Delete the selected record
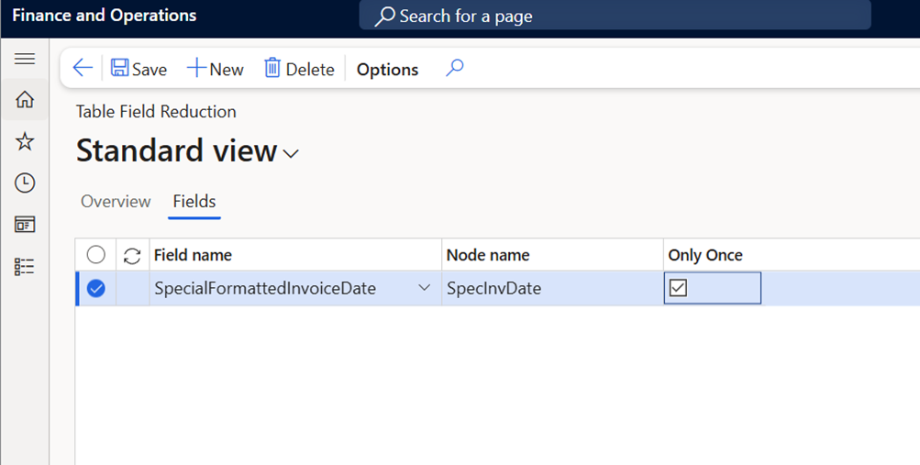The image size is (920, 465). click(x=299, y=70)
